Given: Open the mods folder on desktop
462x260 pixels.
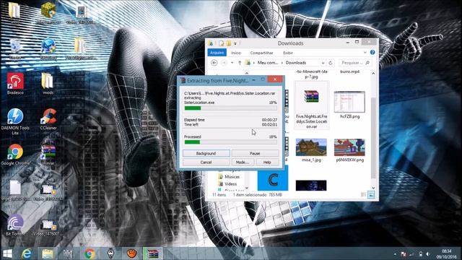Looking at the screenshot, I should coord(48,84).
